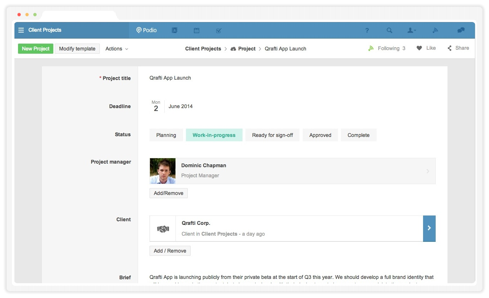Open the contacts icon in top bar
The image size is (489, 298).
[x=175, y=30]
